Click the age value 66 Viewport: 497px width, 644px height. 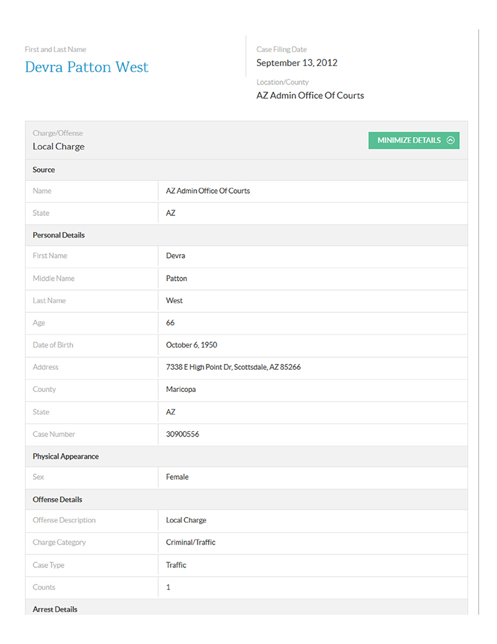(170, 323)
